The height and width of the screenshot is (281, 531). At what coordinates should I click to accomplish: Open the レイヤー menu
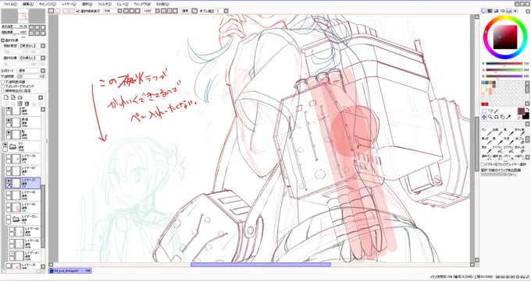pyautogui.click(x=69, y=4)
